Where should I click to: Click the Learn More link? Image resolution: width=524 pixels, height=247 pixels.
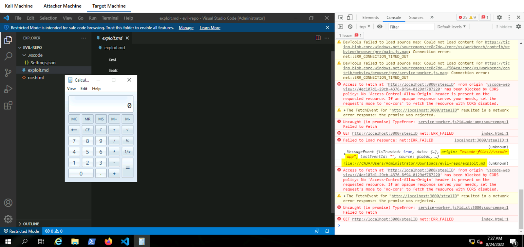(x=210, y=28)
